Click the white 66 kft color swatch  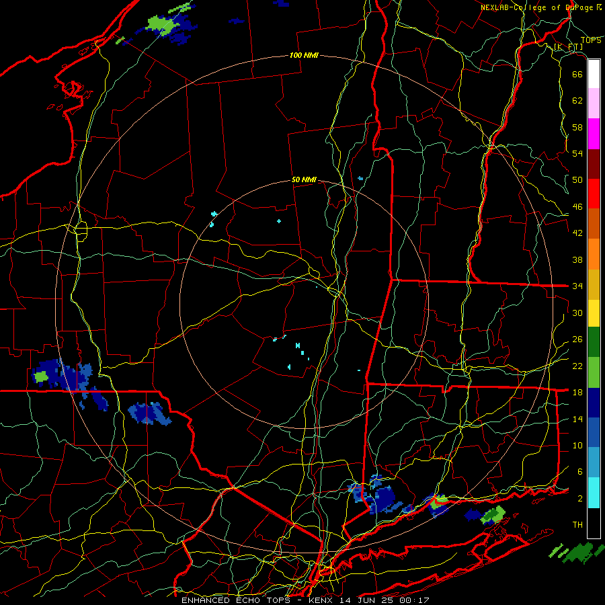point(594,74)
